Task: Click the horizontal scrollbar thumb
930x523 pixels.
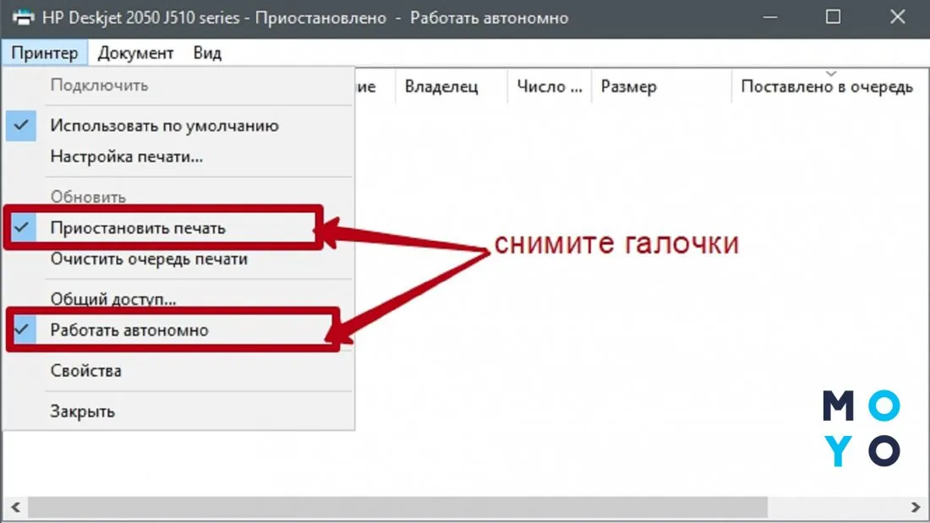Action: tap(397, 508)
